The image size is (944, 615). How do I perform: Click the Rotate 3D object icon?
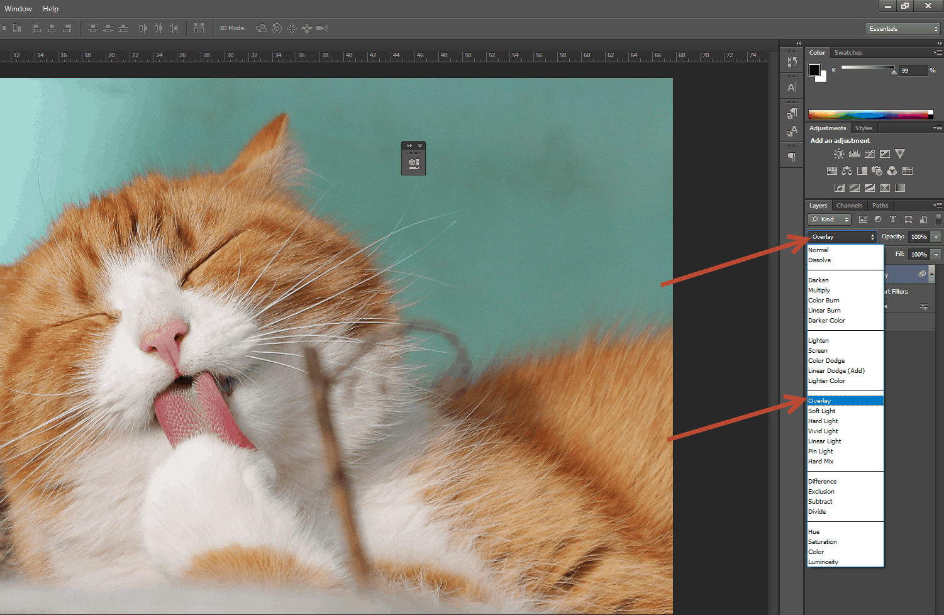[x=262, y=28]
